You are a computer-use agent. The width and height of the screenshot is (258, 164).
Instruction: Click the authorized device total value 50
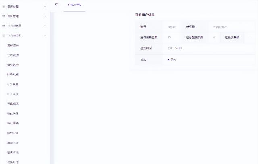169,37
